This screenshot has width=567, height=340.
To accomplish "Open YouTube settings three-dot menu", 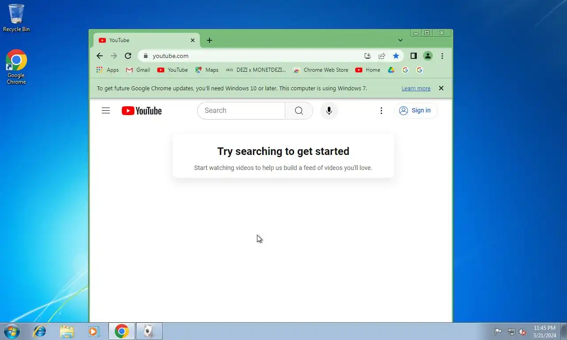I will [381, 111].
